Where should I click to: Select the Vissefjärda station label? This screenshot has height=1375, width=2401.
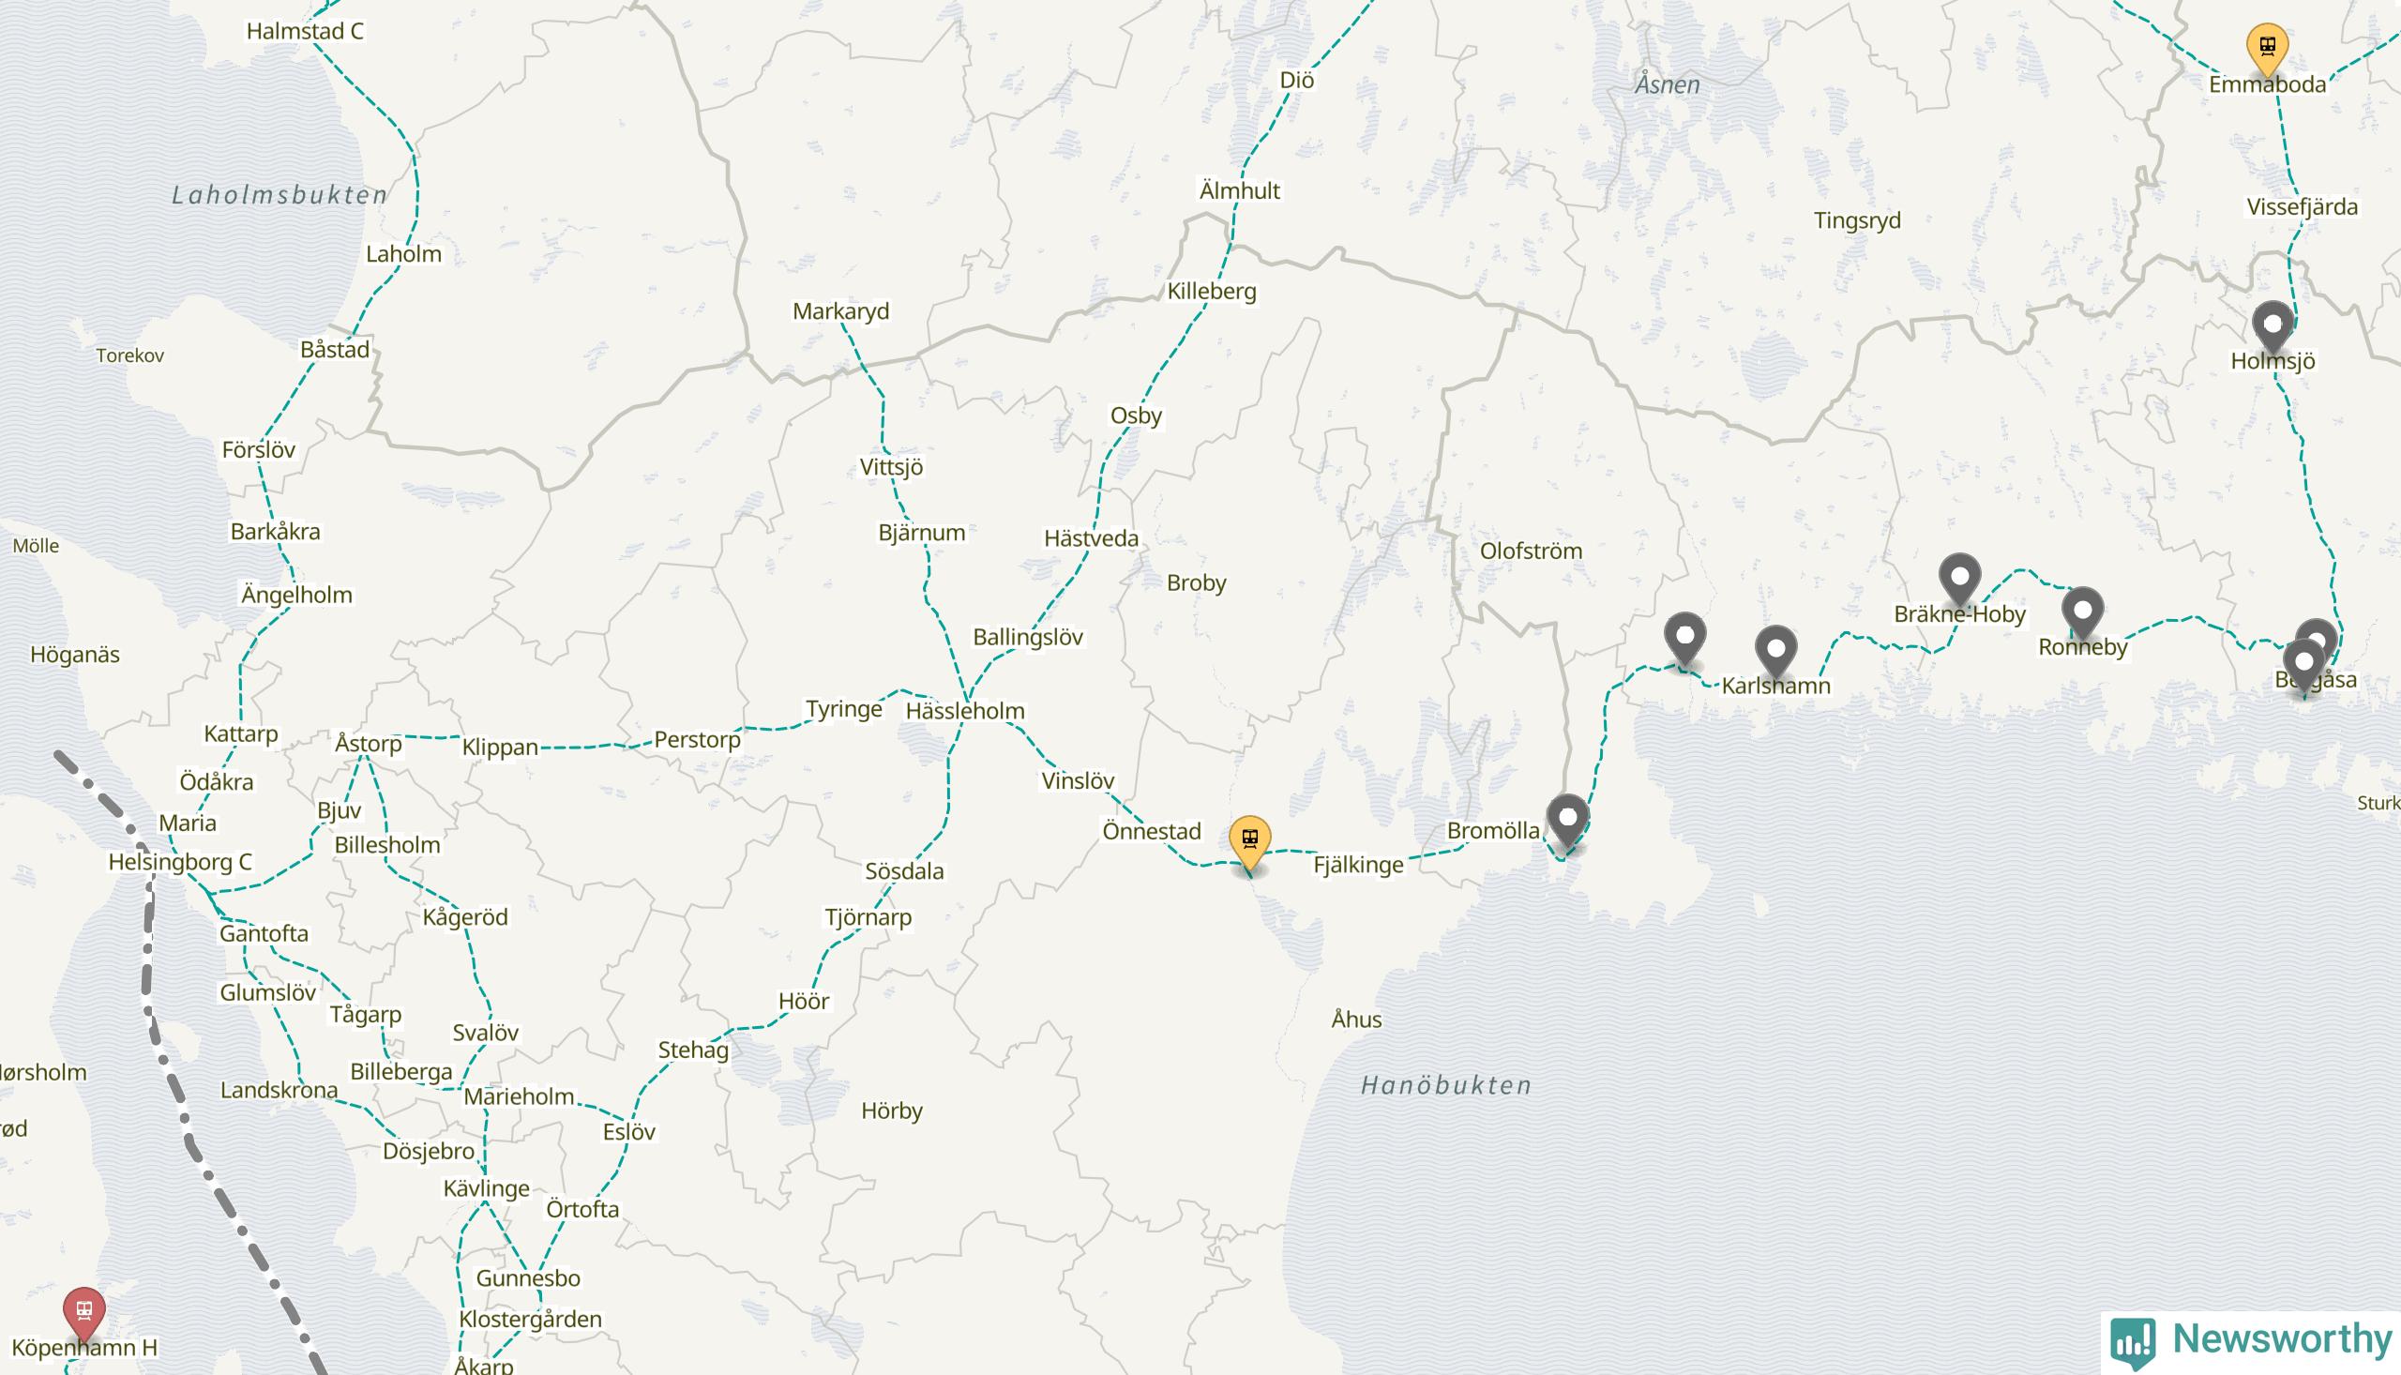coord(2302,207)
